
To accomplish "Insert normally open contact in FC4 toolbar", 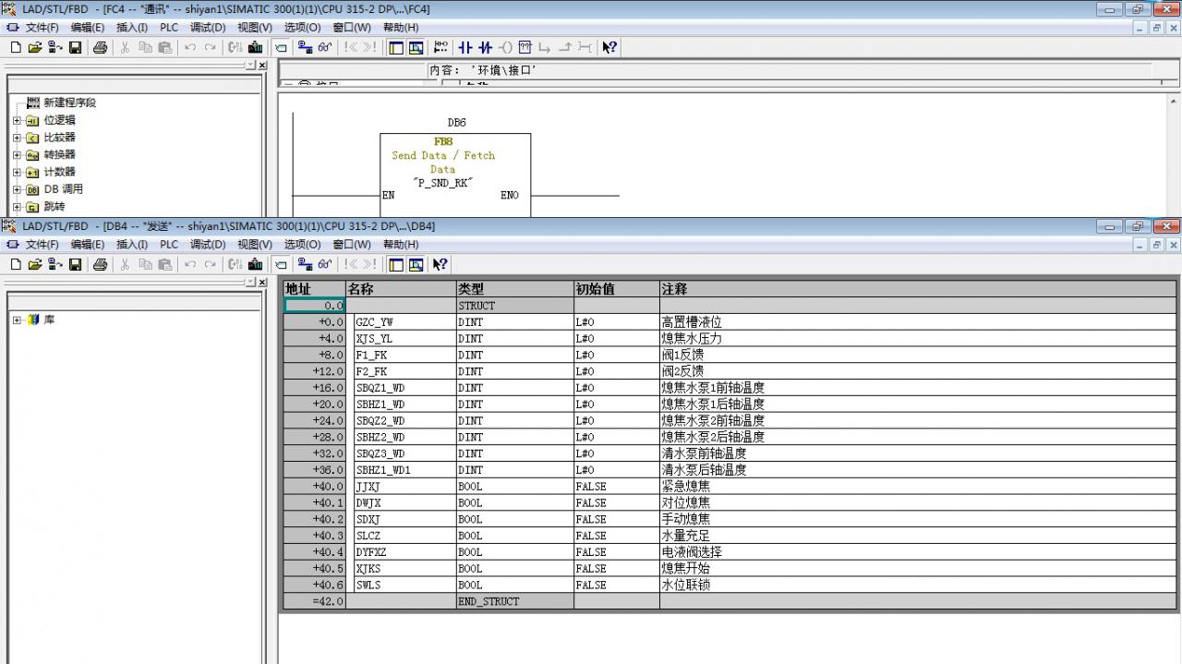I will pos(465,47).
